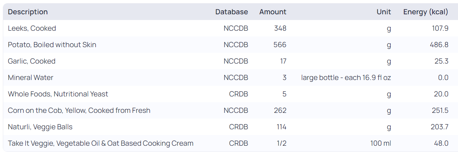Image resolution: width=458 pixels, height=155 pixels.
Task: Open Mineral Water large bottle unit selector
Action: (x=346, y=77)
